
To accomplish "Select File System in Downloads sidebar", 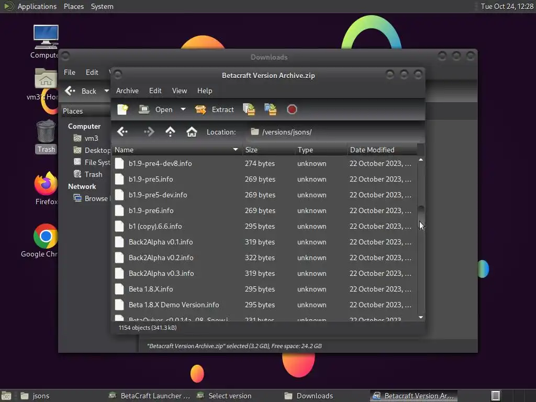I will (x=92, y=162).
